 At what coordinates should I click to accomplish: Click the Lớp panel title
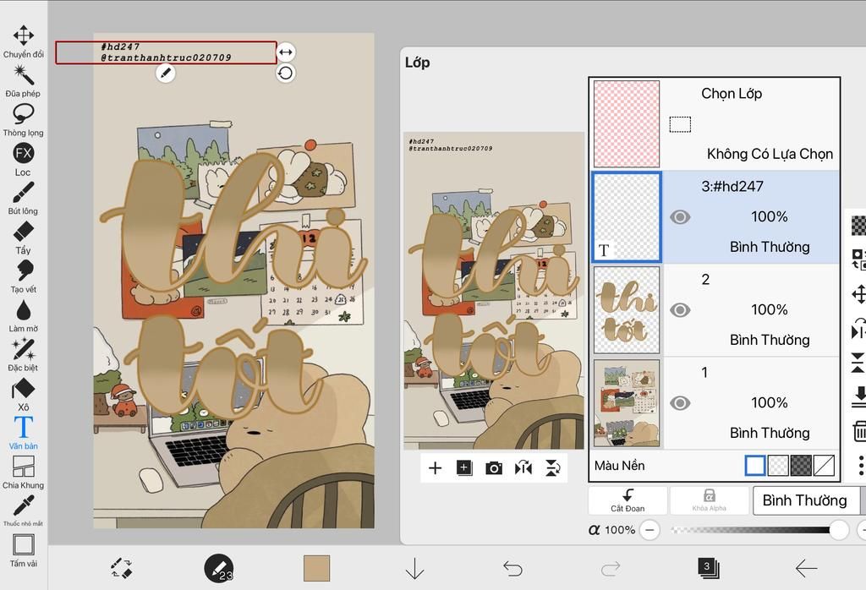(418, 63)
